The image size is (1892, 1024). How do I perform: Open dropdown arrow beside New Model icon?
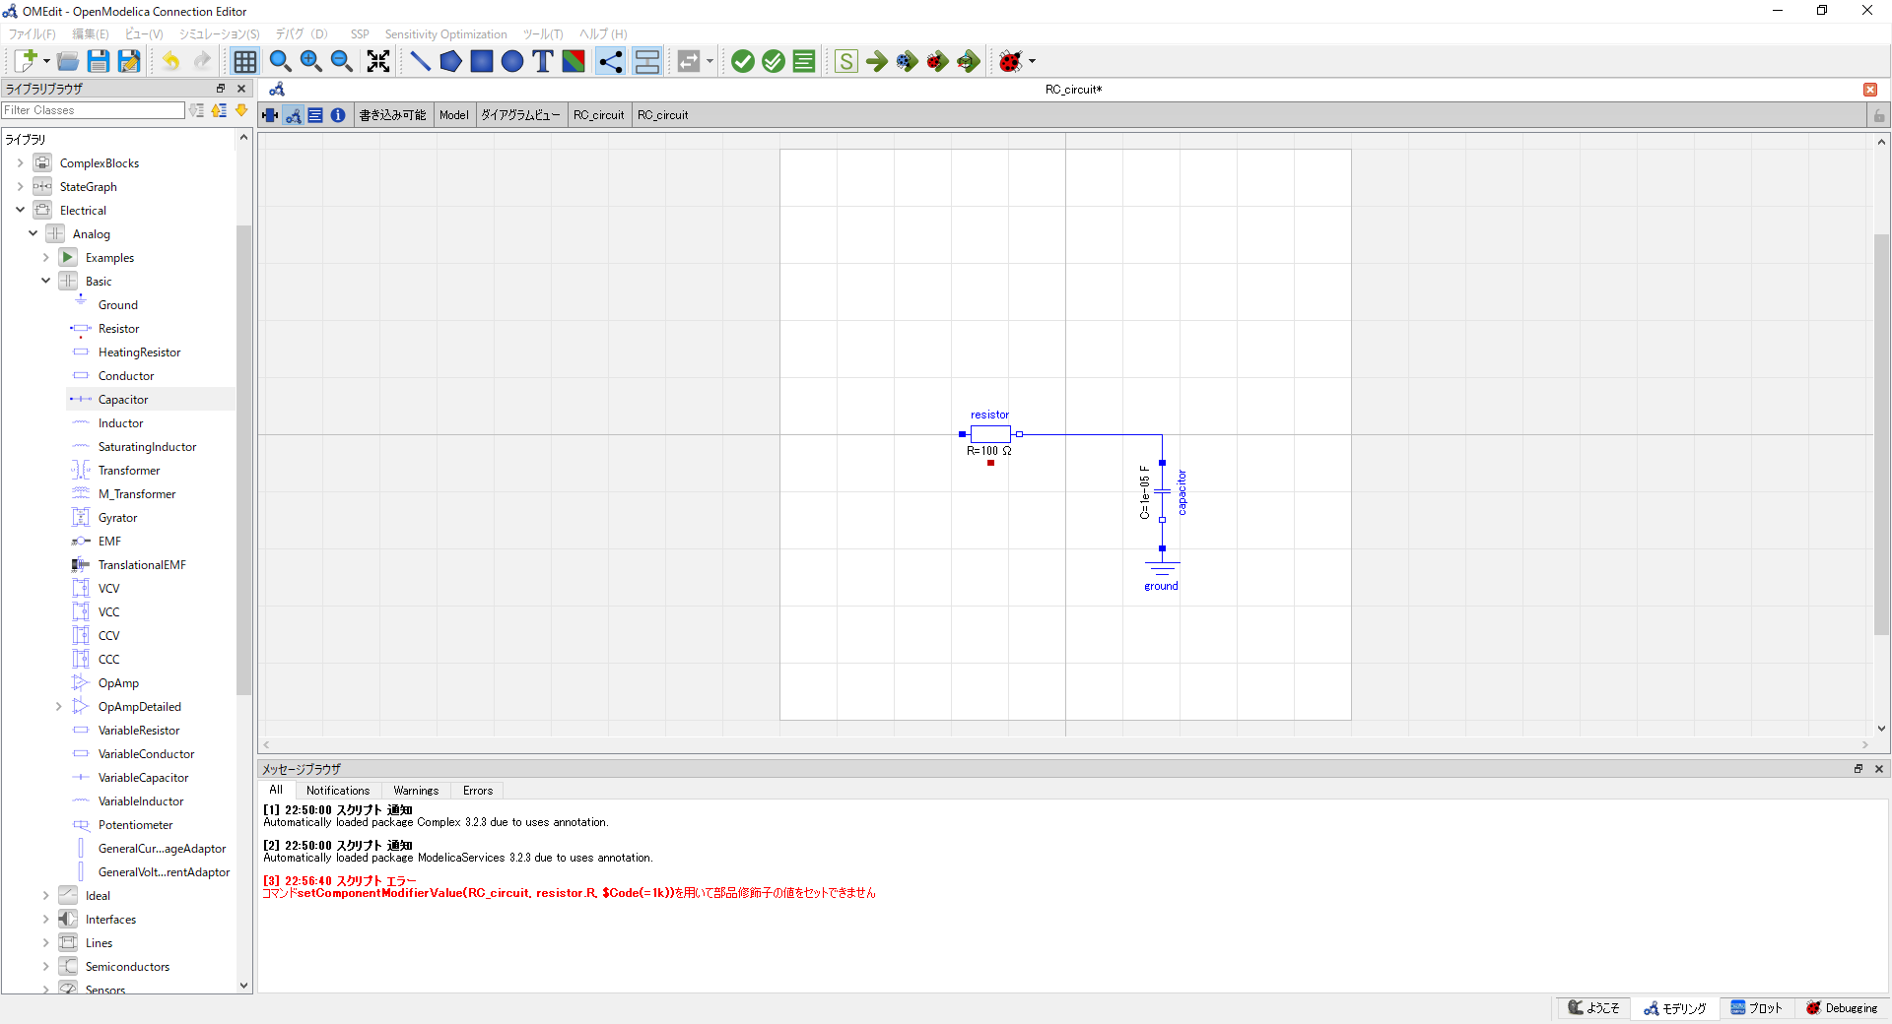[46, 61]
